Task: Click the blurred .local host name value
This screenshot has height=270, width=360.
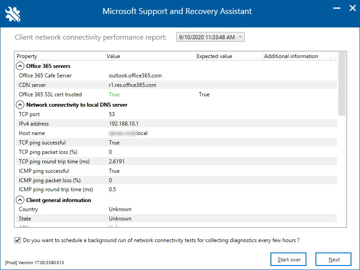Action: pos(128,133)
